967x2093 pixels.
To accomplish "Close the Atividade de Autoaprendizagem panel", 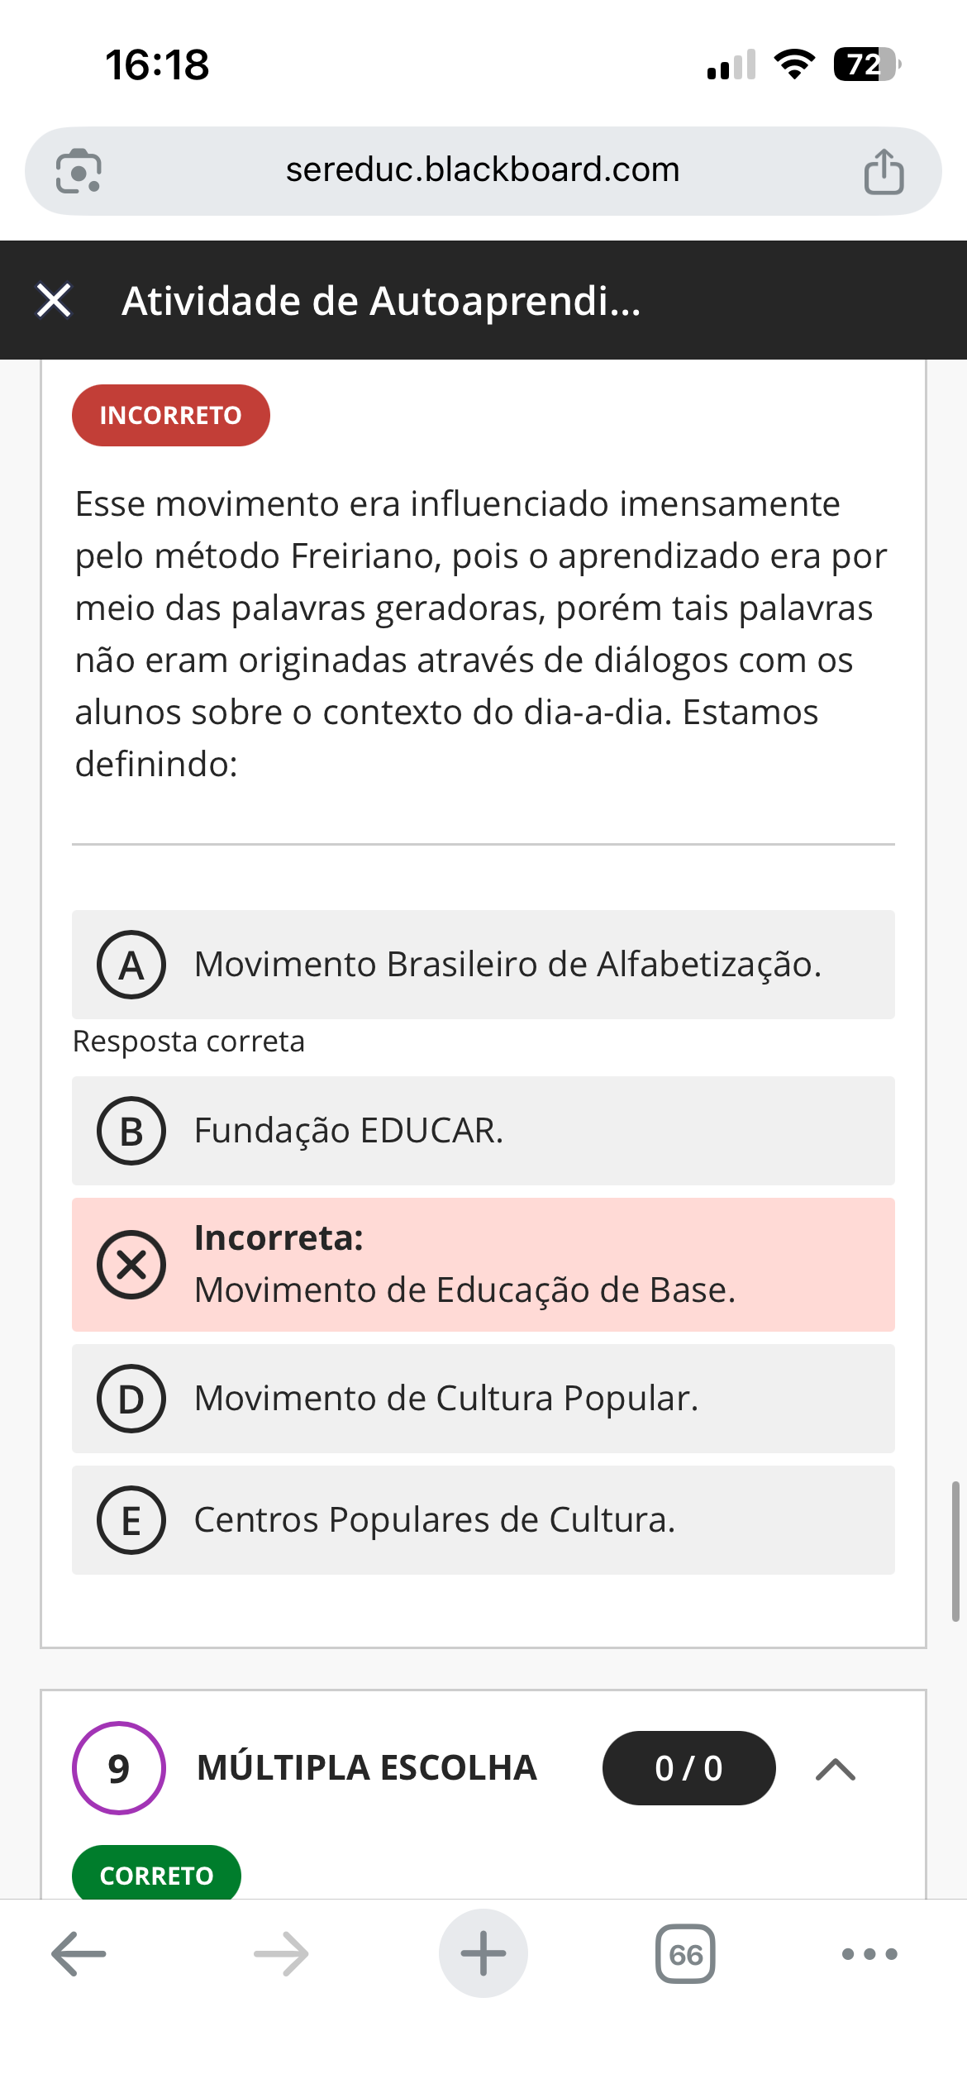I will pos(55,300).
